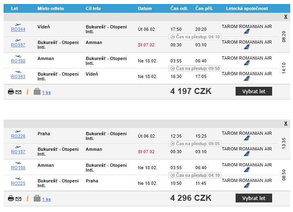Click print icon for 4 197 CZK offer
293x212 pixels.
[11, 92]
